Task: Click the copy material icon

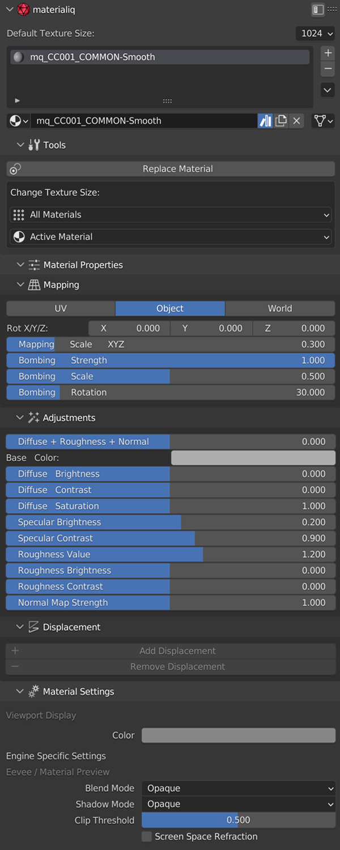Action: 281,121
